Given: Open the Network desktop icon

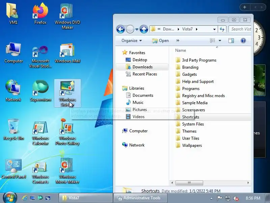Looking at the screenshot, I should click(13, 90).
